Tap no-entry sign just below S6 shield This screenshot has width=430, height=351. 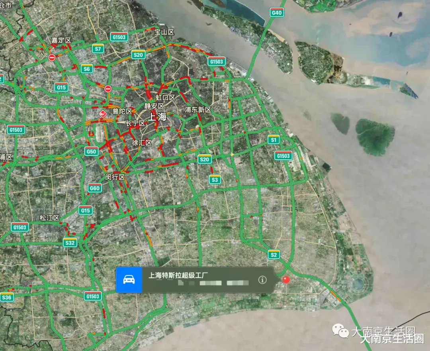[x=108, y=88]
